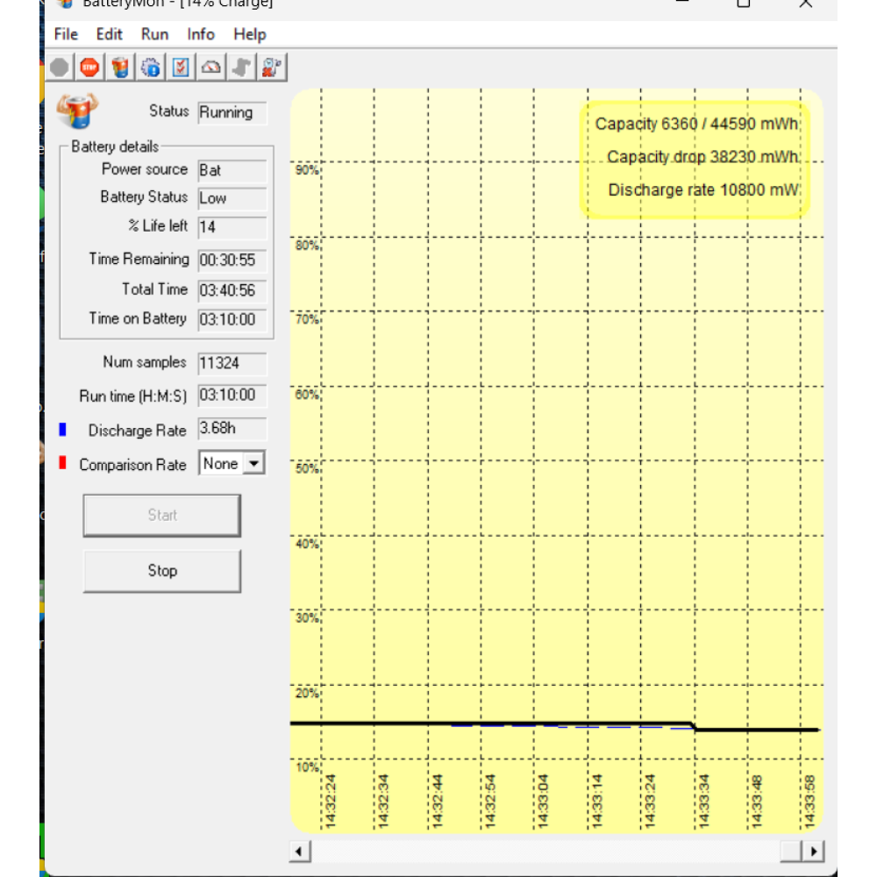Open the Info menu
This screenshot has width=877, height=877.
(201, 34)
